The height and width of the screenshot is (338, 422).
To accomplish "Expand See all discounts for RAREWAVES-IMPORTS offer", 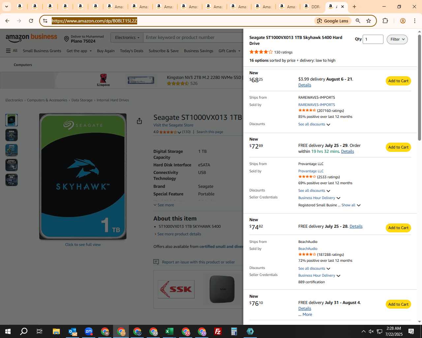I will click(x=314, y=124).
